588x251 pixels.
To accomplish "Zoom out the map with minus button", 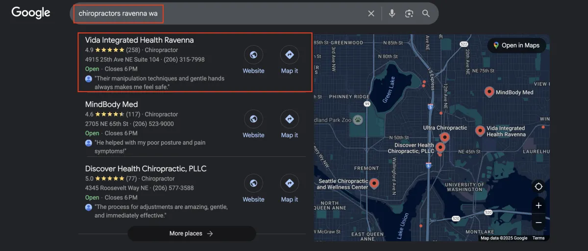I will click(539, 222).
